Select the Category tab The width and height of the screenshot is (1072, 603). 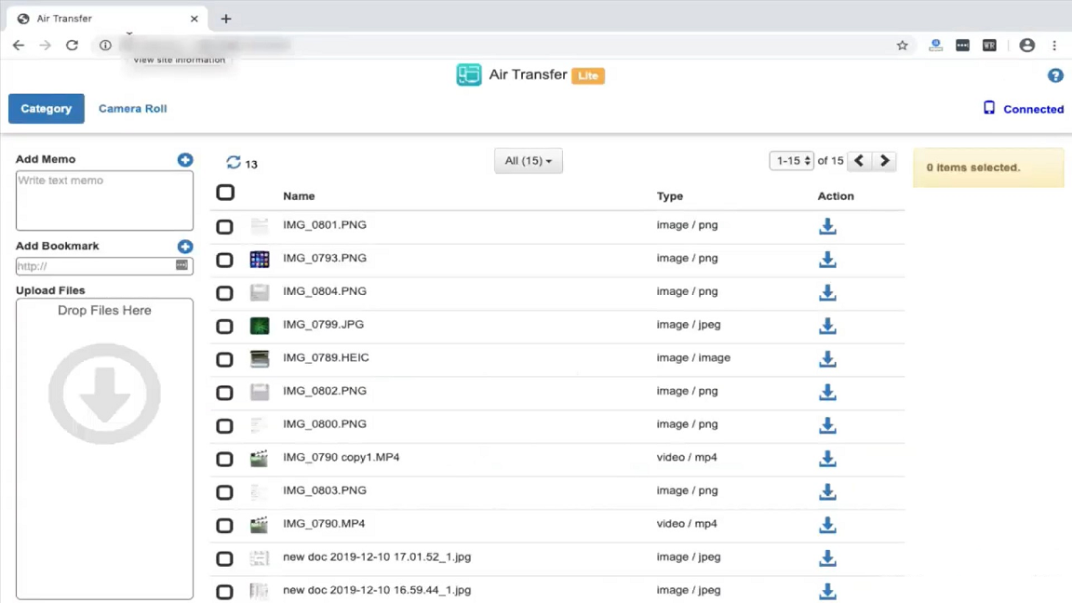pyautogui.click(x=46, y=108)
